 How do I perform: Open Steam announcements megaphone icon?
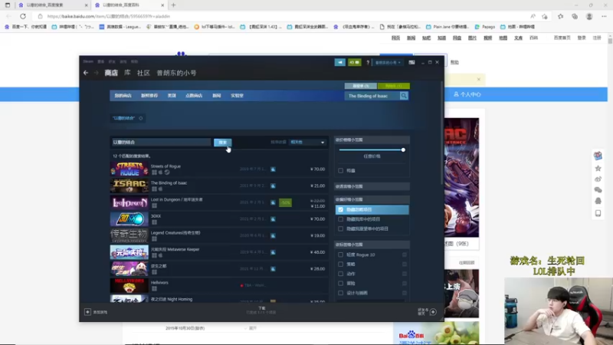point(339,62)
